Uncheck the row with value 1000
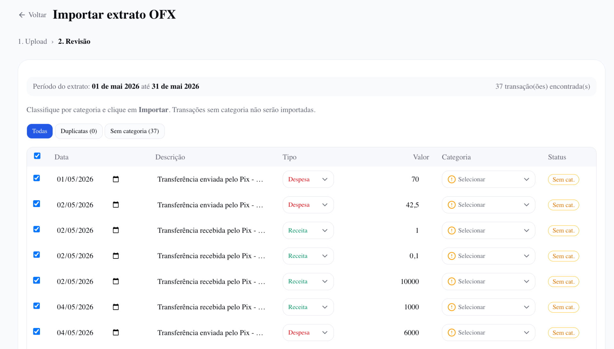The height and width of the screenshot is (349, 614). [x=37, y=306]
